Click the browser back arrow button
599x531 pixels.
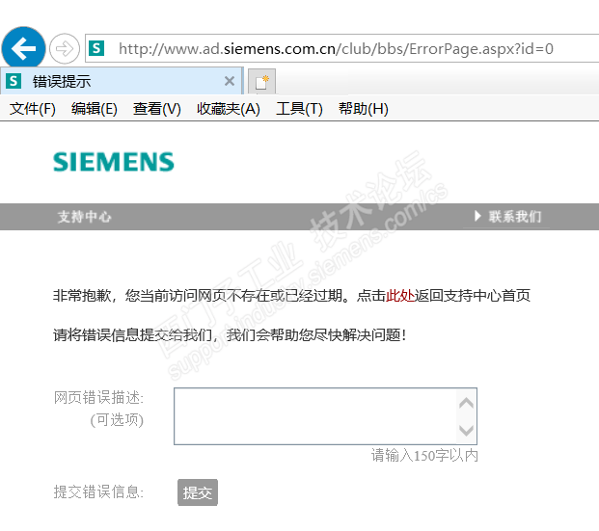tap(23, 47)
